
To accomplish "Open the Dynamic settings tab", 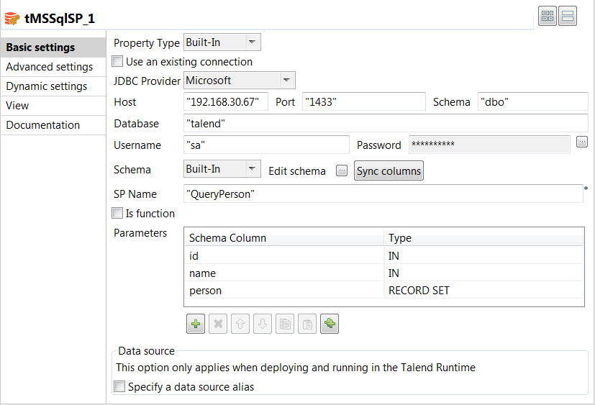I will [x=47, y=86].
